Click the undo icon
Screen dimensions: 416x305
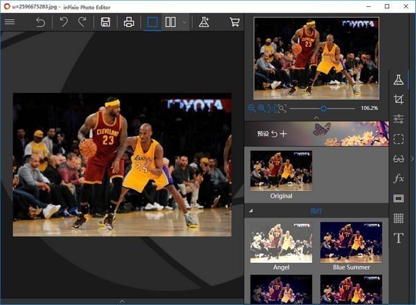[64, 22]
